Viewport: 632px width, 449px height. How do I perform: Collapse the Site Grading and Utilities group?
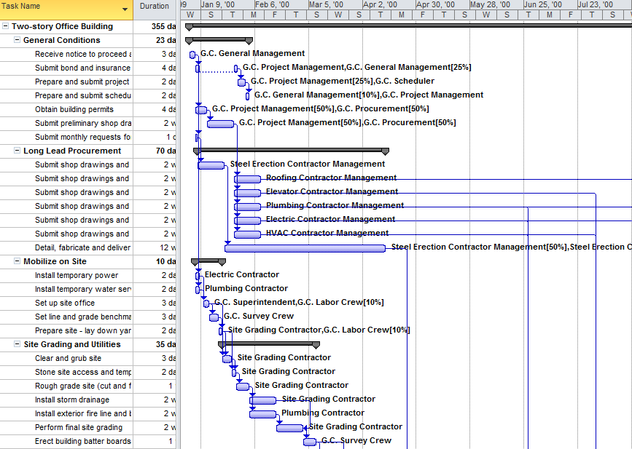point(17,344)
